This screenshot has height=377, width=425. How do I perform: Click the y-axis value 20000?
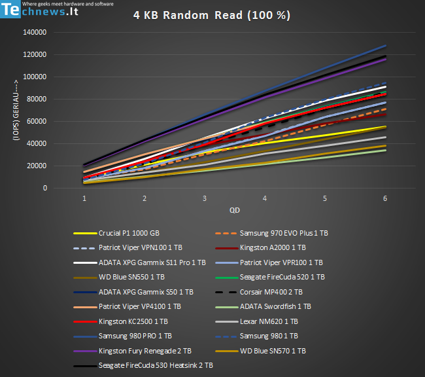(x=37, y=166)
